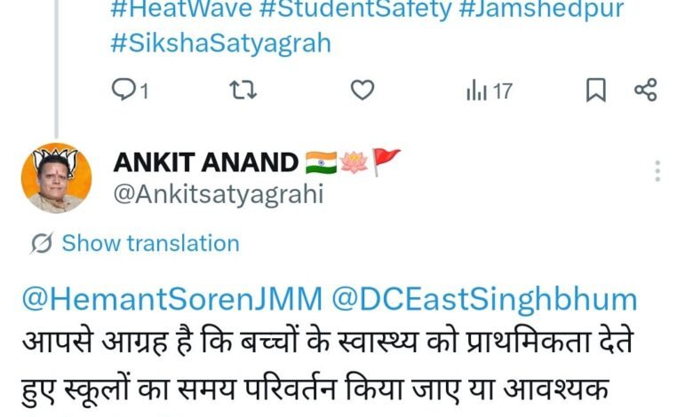This screenshot has height=417, width=693.
Task: Click the translation slashed-circle icon
Action: pos(42,243)
